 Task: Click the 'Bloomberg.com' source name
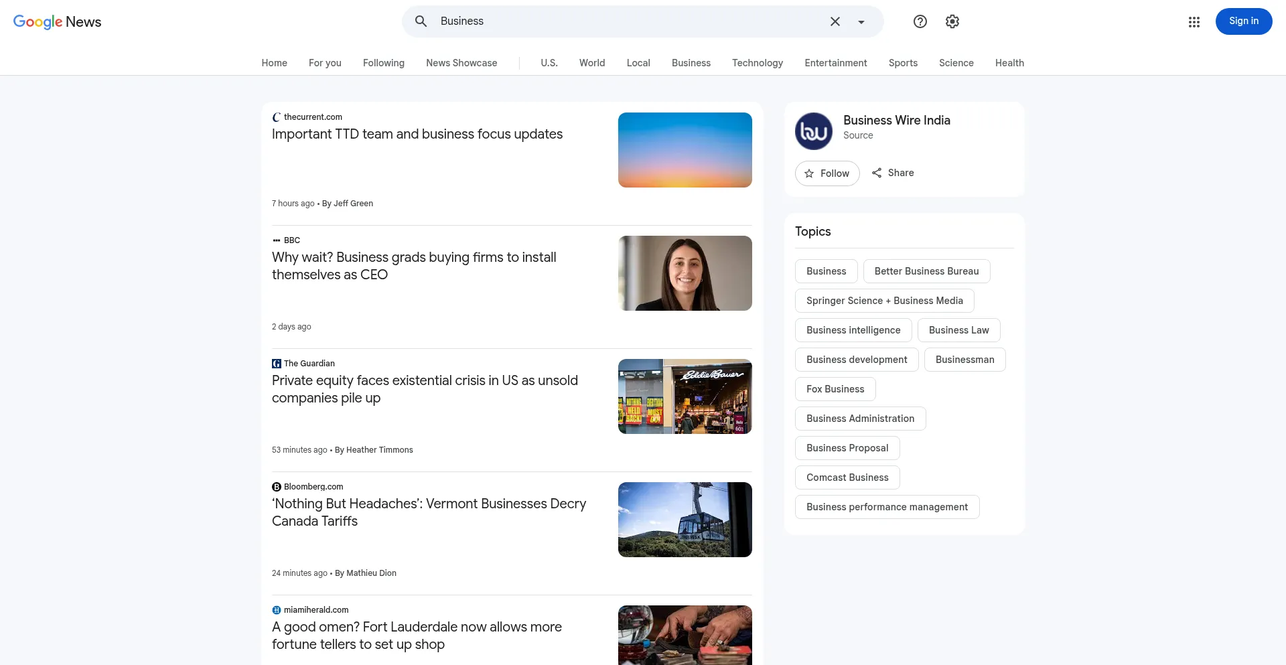pyautogui.click(x=313, y=487)
